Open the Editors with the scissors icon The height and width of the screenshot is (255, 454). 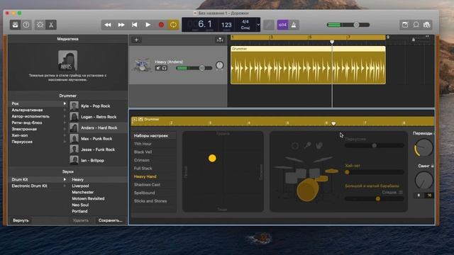click(x=51, y=25)
